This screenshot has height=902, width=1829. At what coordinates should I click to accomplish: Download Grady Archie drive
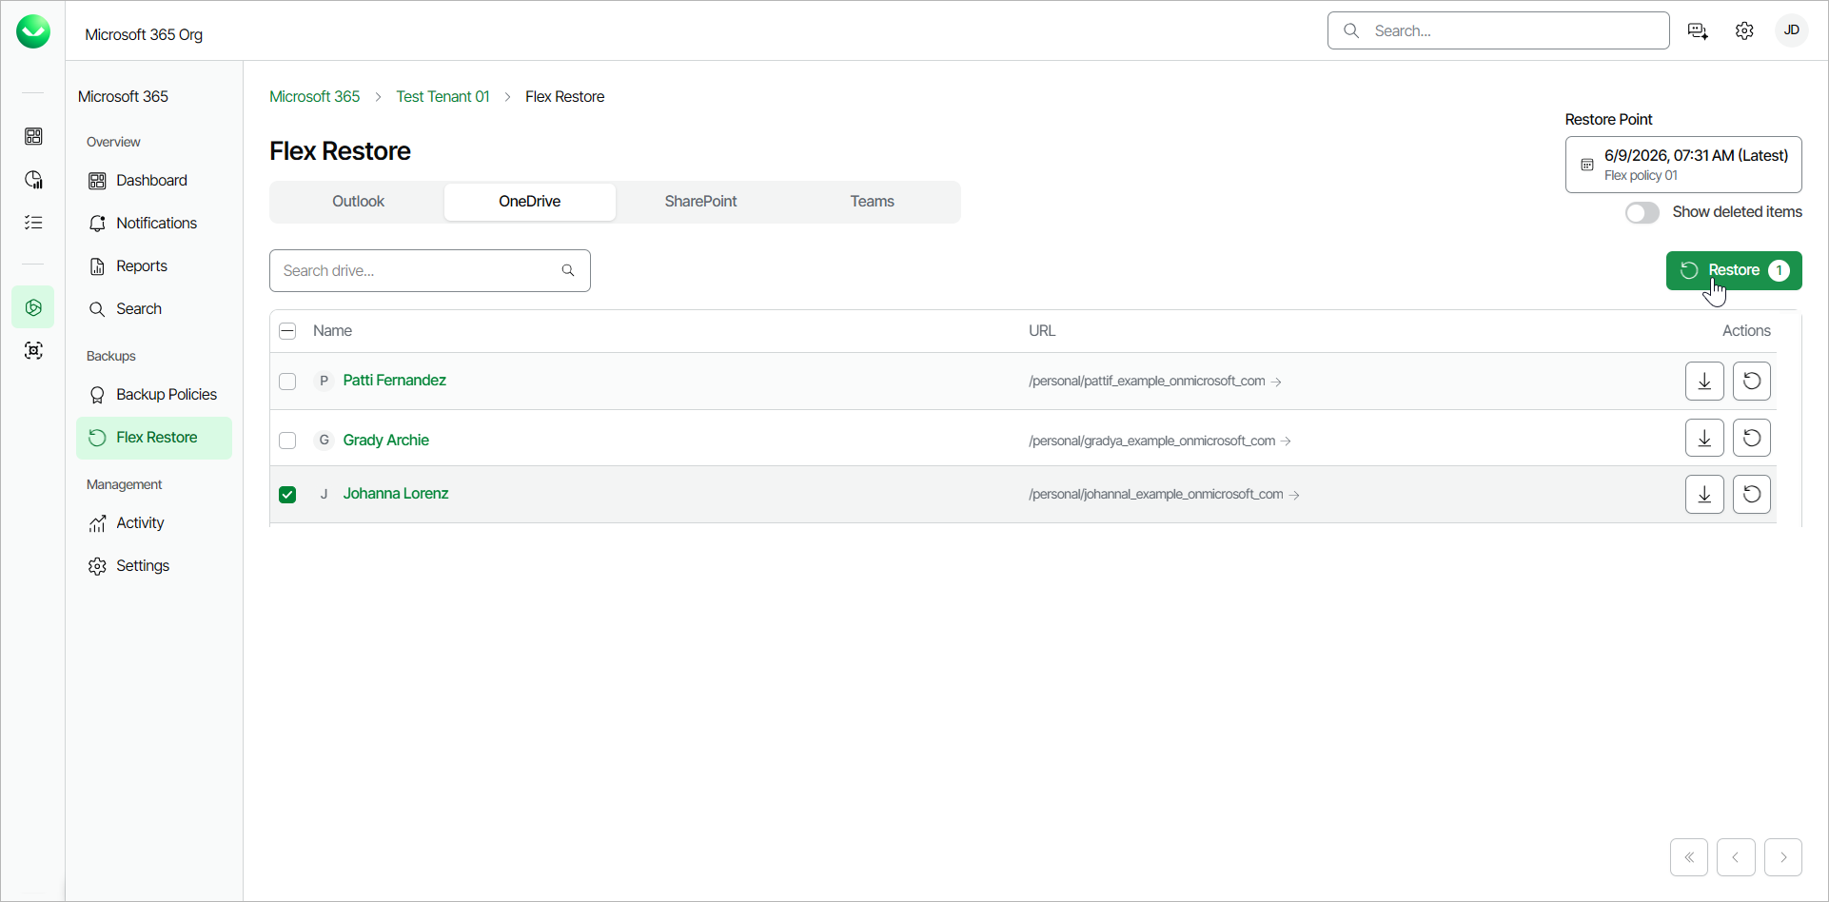click(x=1704, y=438)
